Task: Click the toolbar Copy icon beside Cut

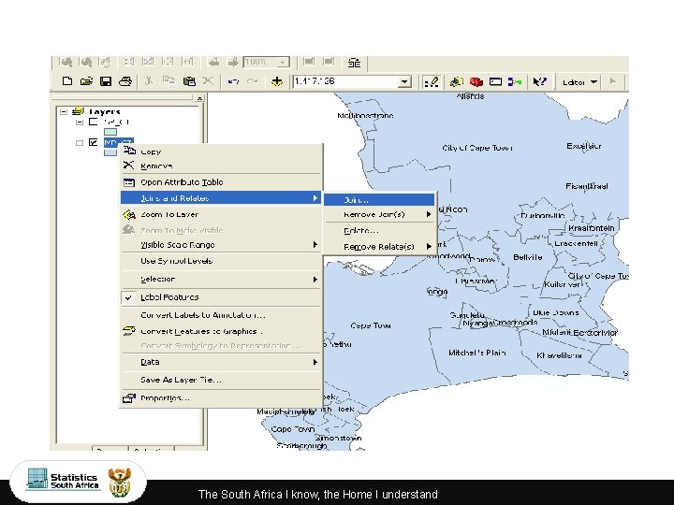Action: [168, 80]
